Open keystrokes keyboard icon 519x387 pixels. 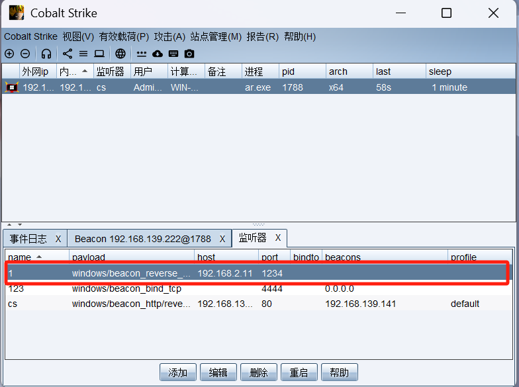pyautogui.click(x=173, y=54)
